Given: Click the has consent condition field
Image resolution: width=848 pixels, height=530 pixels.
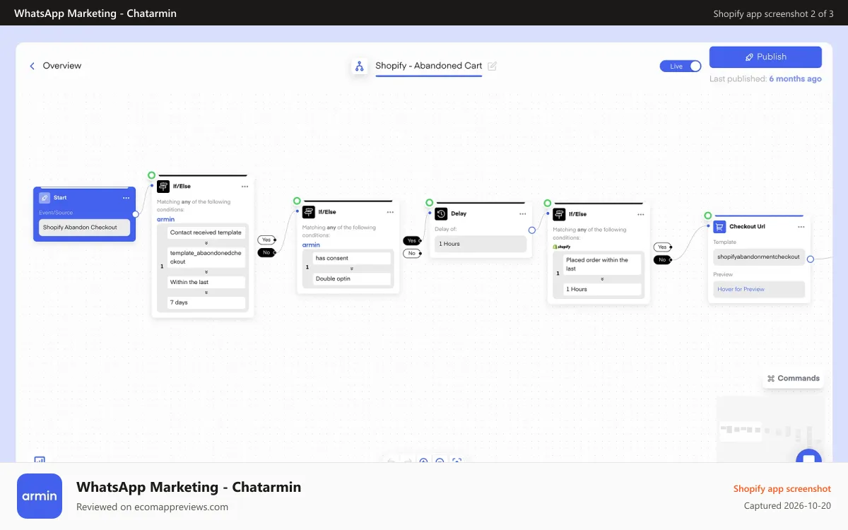Looking at the screenshot, I should coord(352,258).
